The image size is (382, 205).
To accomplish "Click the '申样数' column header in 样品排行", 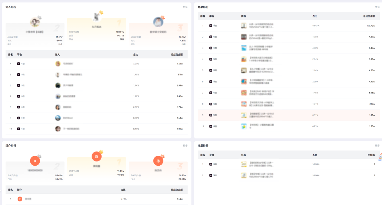I will 371,155.
